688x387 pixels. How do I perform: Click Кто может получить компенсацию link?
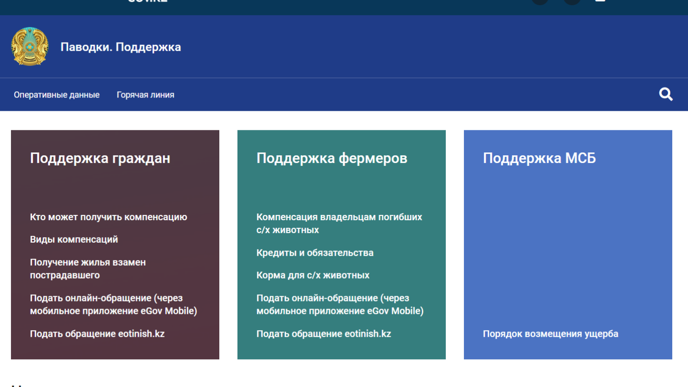tap(108, 217)
